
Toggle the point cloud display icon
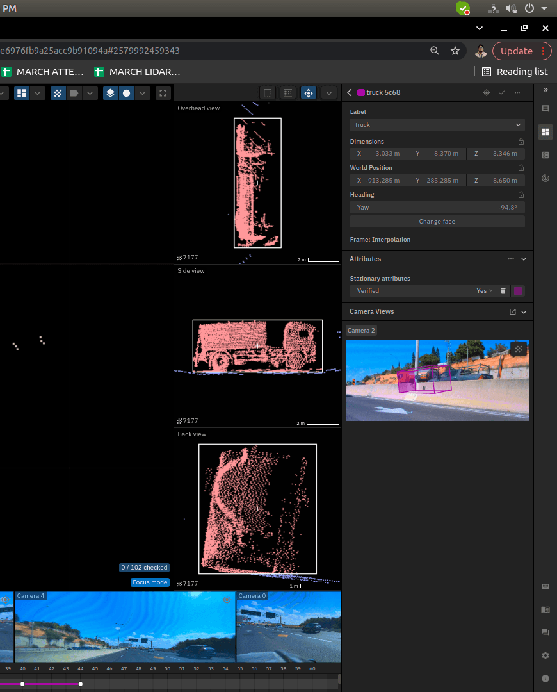pyautogui.click(x=58, y=93)
